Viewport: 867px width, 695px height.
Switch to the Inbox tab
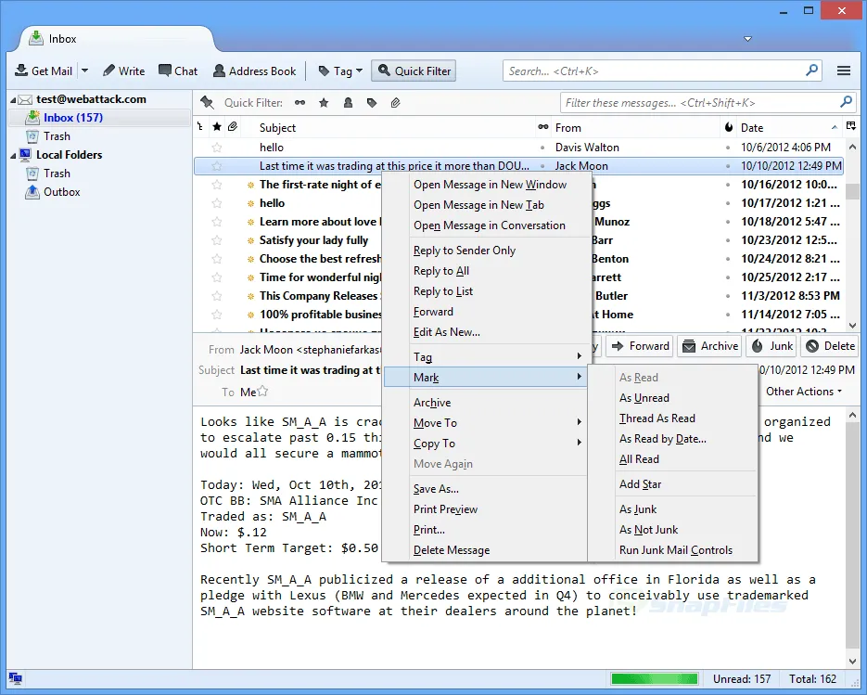(x=116, y=39)
